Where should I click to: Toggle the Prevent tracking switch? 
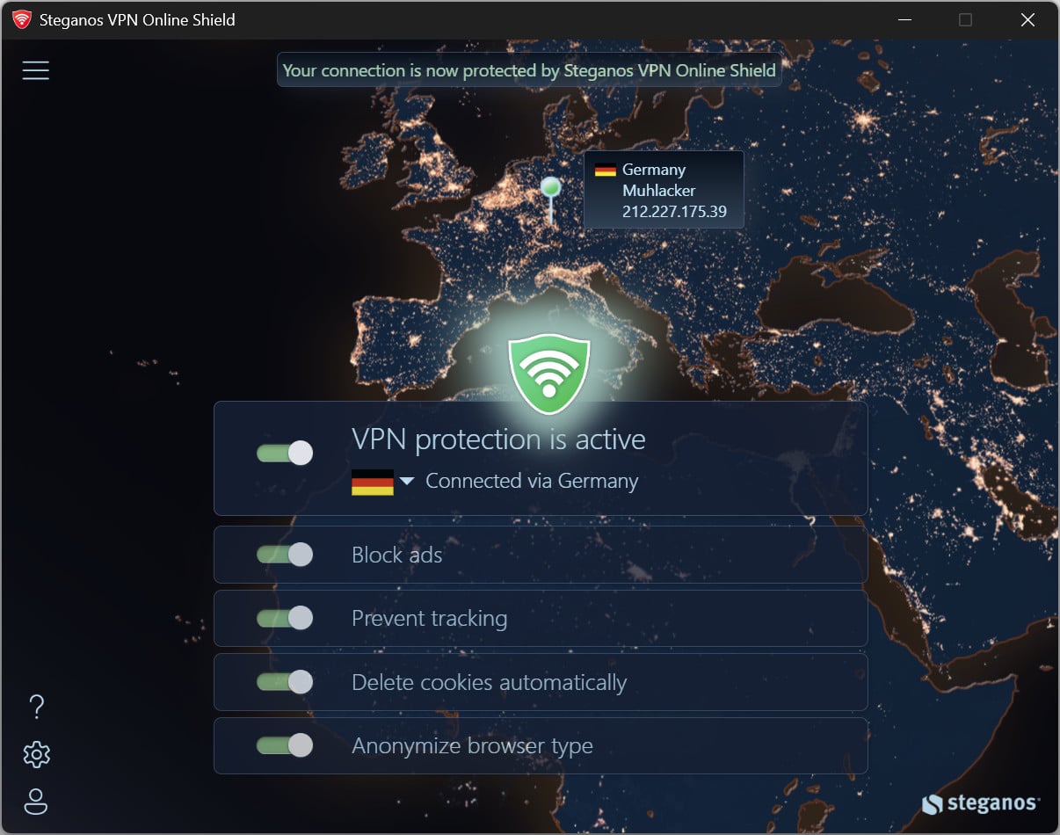pyautogui.click(x=285, y=618)
